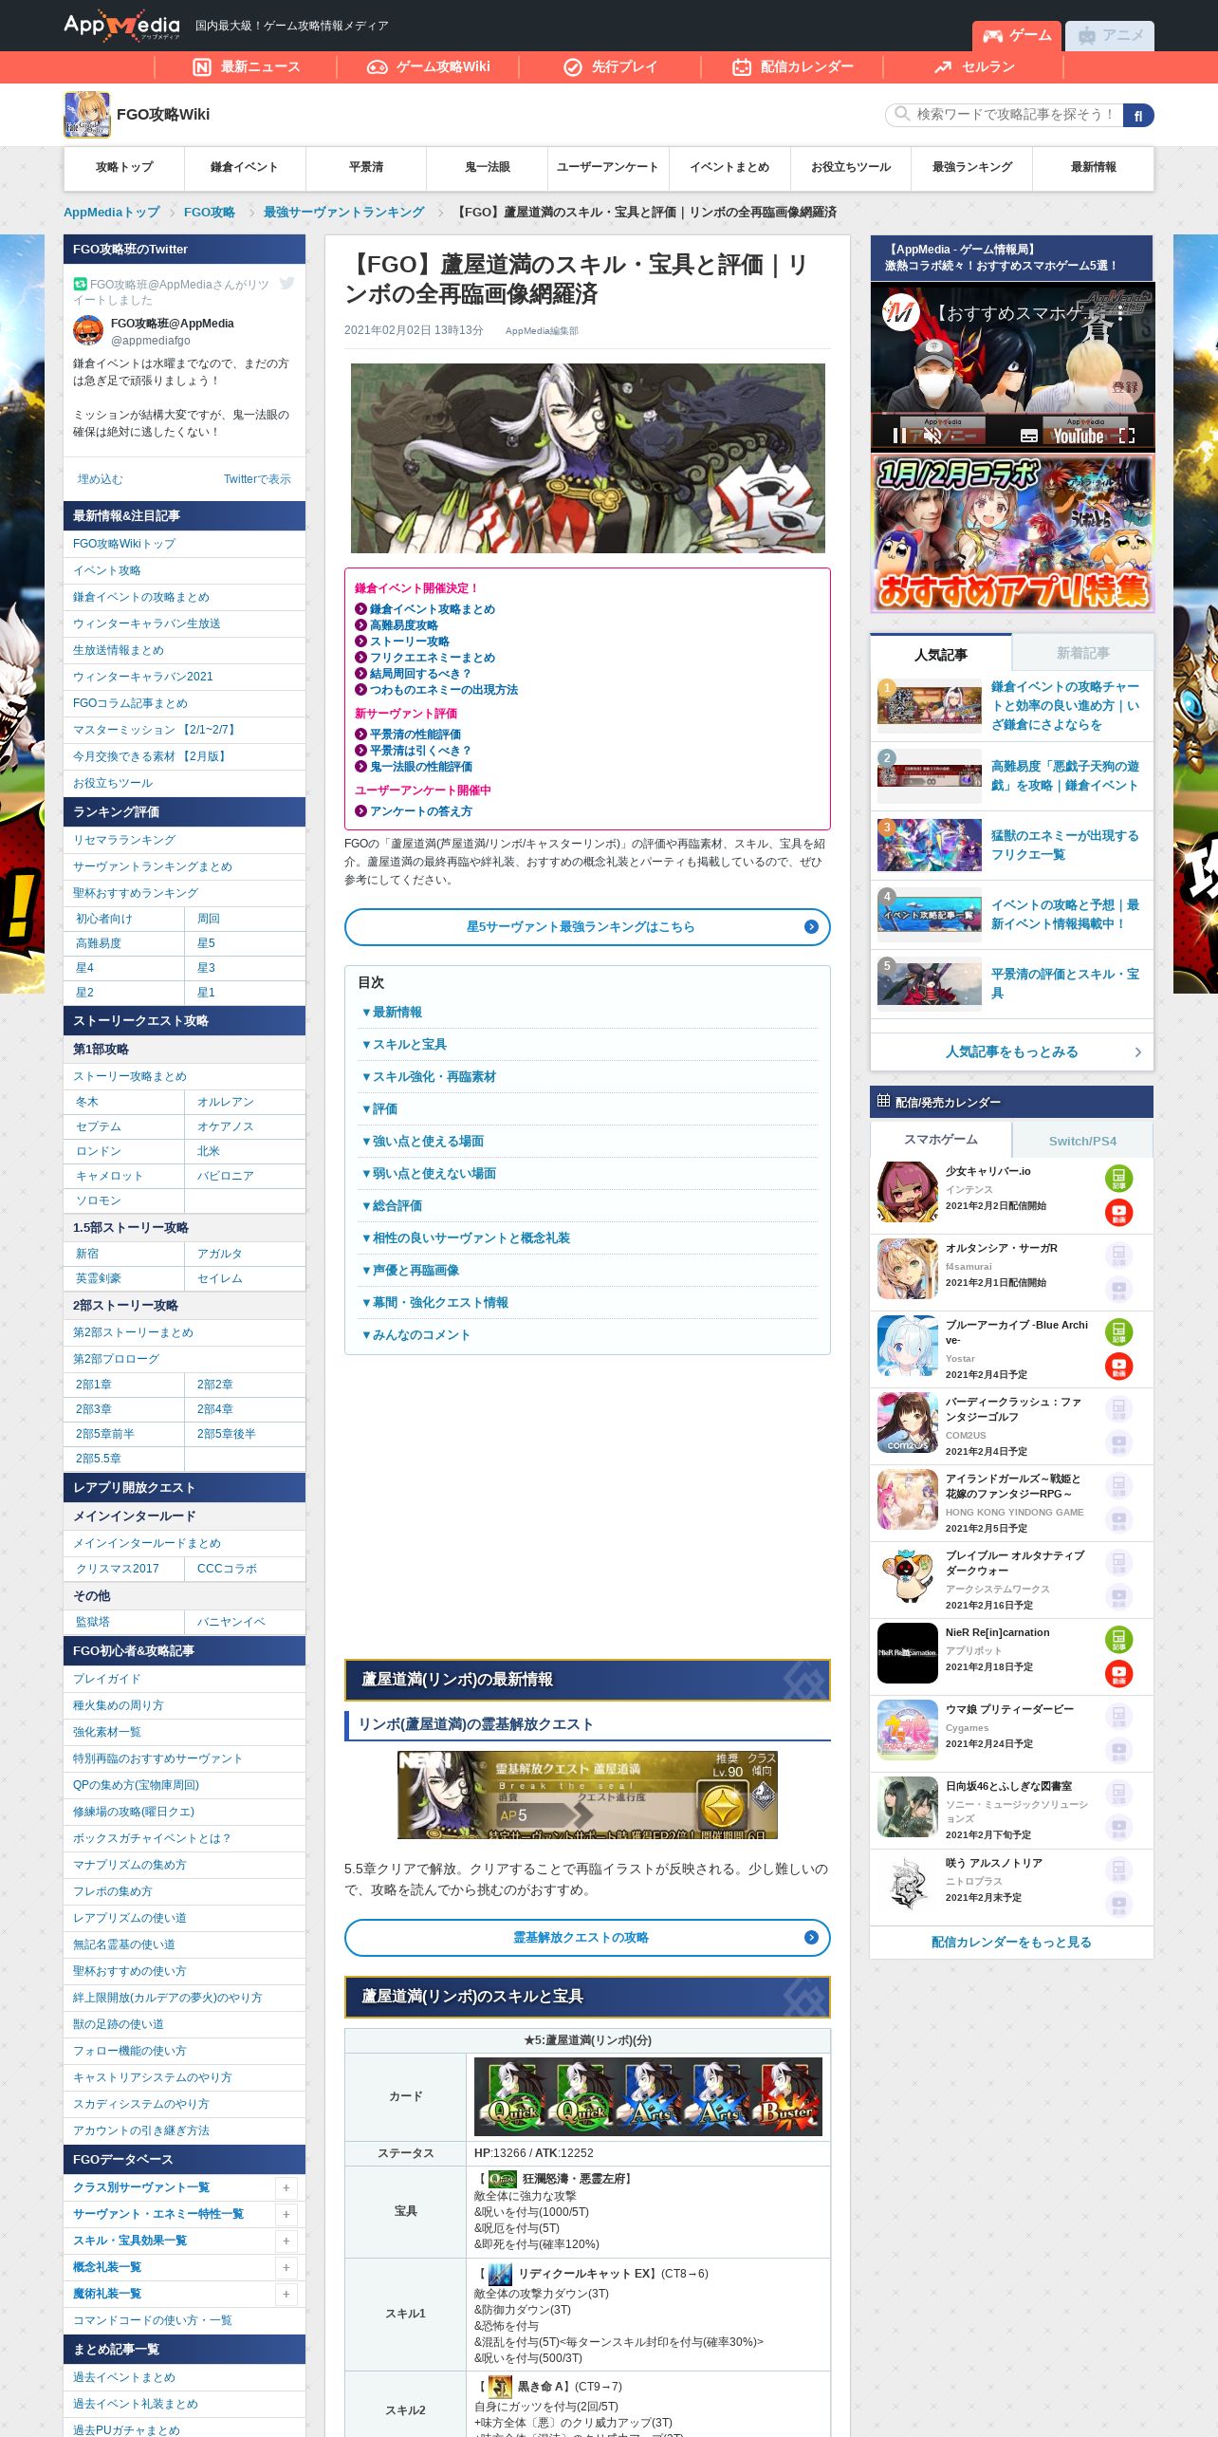Click ウマ娘 プリティーダービー app icon
1218x2437 pixels.
tap(908, 1730)
